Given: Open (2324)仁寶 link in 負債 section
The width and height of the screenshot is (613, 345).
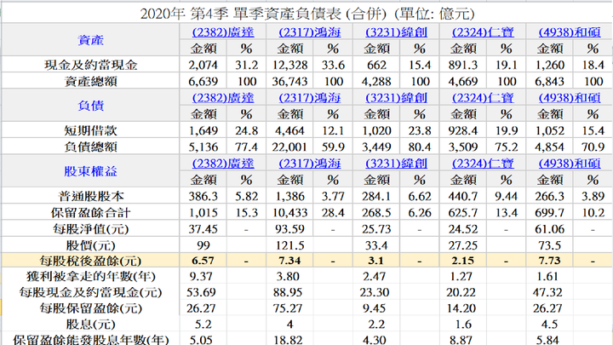Looking at the screenshot, I should [x=483, y=98].
